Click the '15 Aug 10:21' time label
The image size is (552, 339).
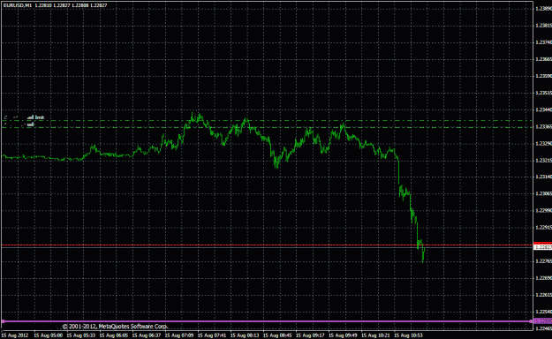(375, 335)
